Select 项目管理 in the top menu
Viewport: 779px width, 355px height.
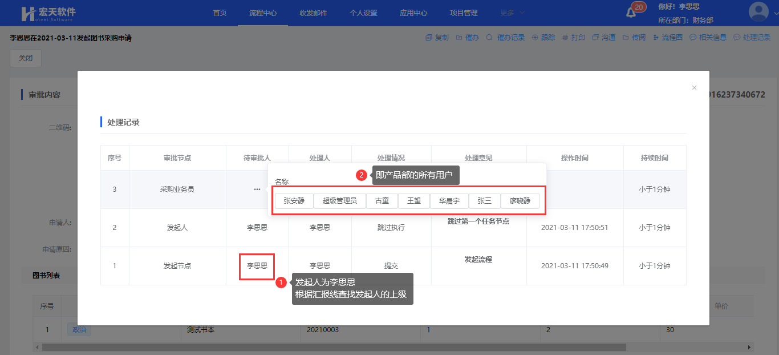464,13
